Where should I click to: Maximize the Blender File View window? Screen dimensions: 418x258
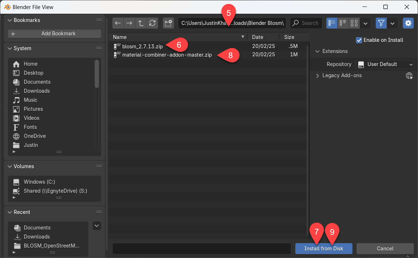click(386, 7)
